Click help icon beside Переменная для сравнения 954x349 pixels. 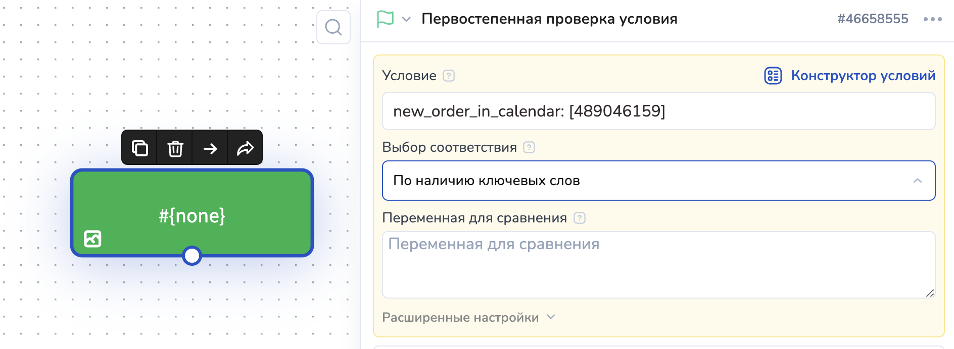[580, 218]
